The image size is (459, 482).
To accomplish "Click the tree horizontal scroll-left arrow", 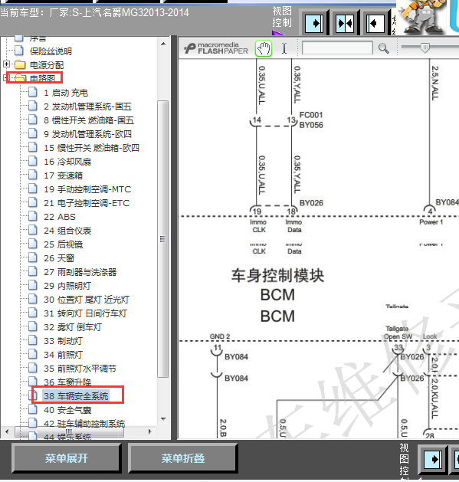I will coord(7,431).
